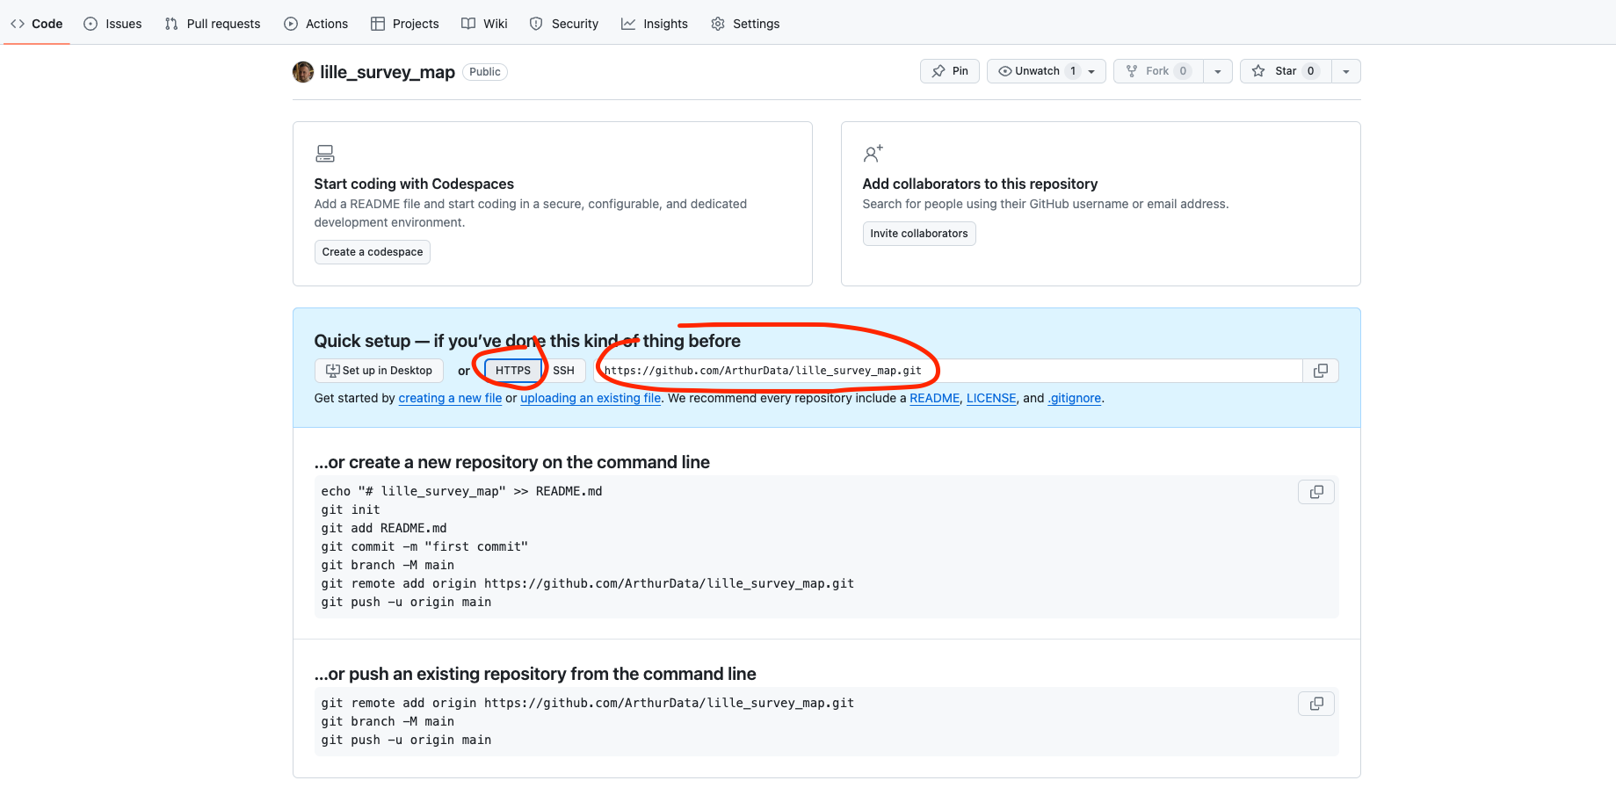Open the lille_survey_map repository name link
This screenshot has height=795, width=1616.
[x=388, y=72]
